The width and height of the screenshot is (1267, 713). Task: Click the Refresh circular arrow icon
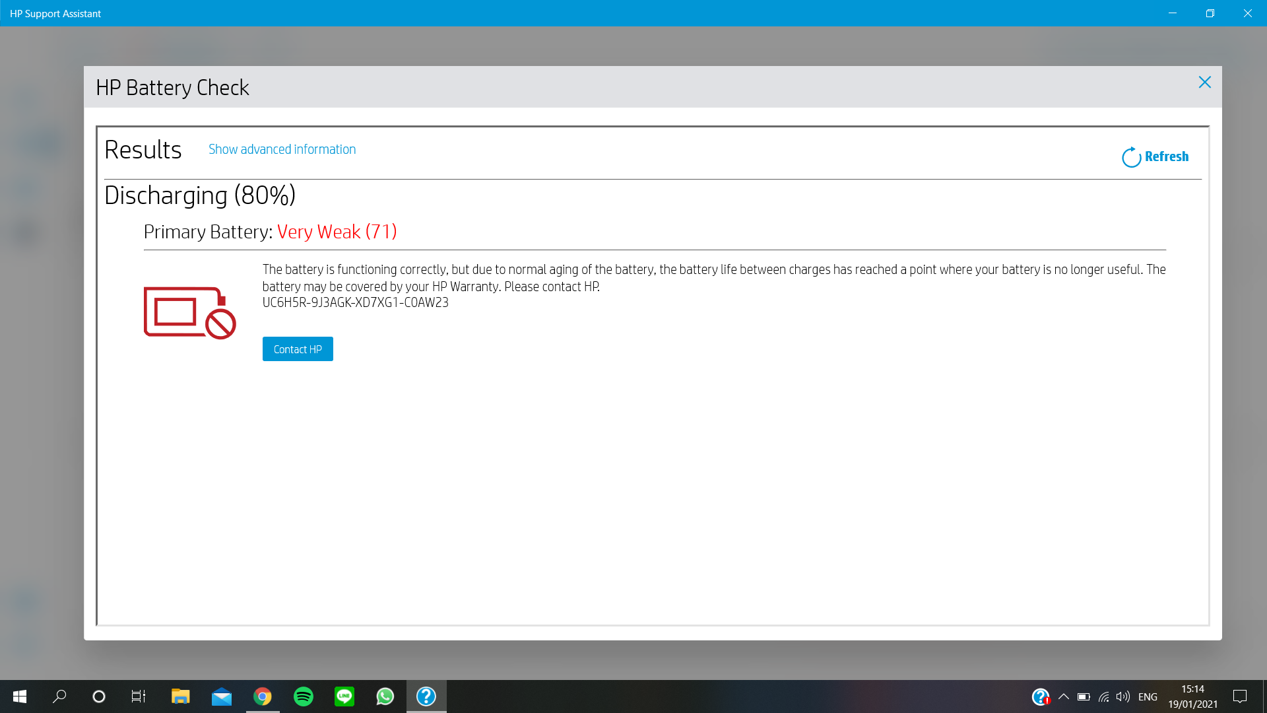pos(1131,157)
